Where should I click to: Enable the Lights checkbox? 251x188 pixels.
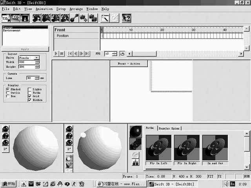[30, 89]
